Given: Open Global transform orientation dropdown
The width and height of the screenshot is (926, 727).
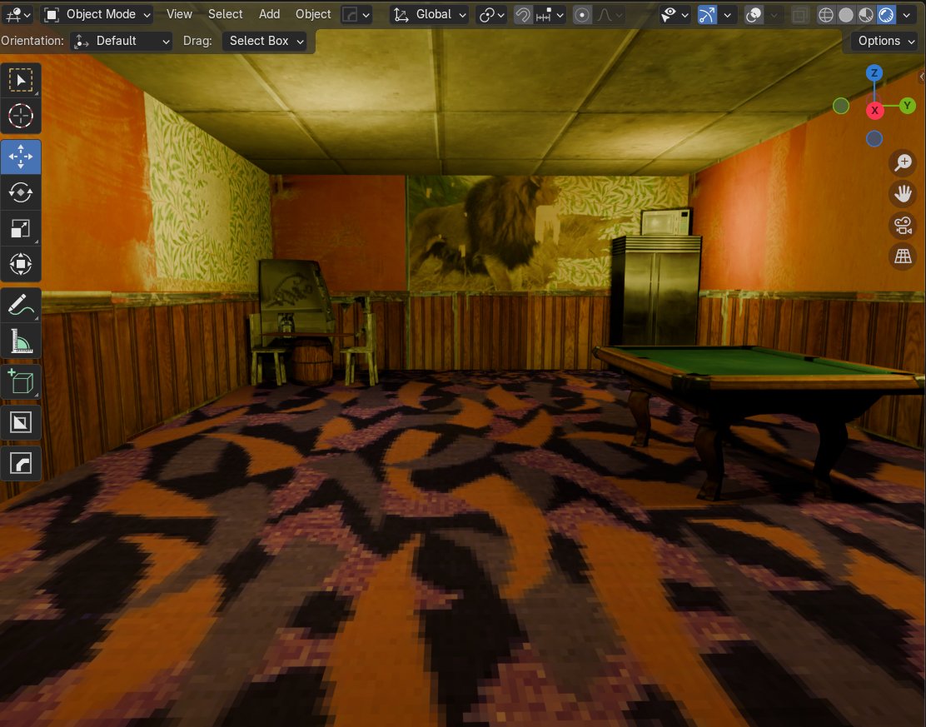Looking at the screenshot, I should tap(430, 14).
